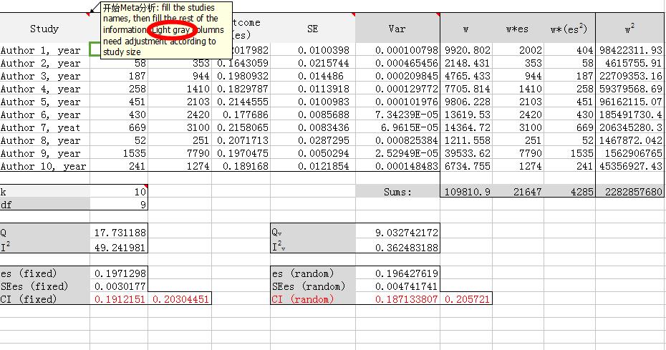The image size is (666, 350).
Task: Select the CI random upper bound 0.205721
Action: pos(466,299)
